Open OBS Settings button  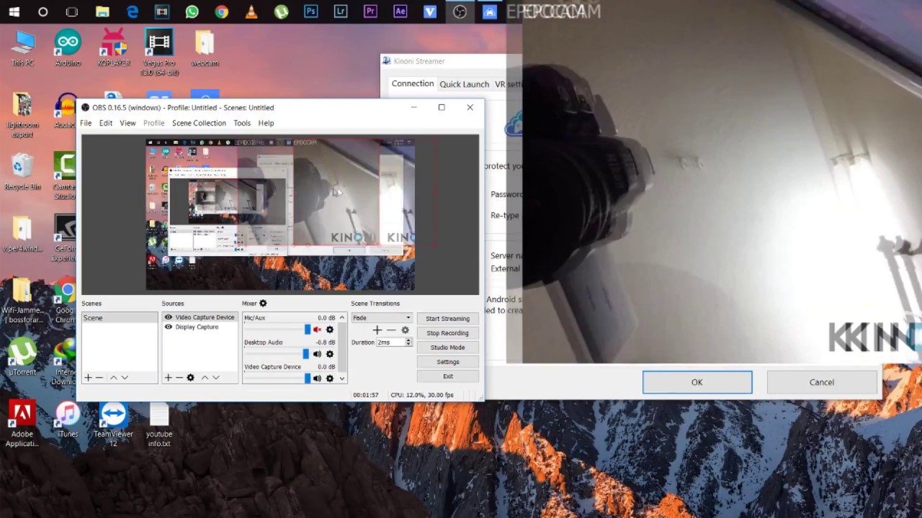[447, 362]
